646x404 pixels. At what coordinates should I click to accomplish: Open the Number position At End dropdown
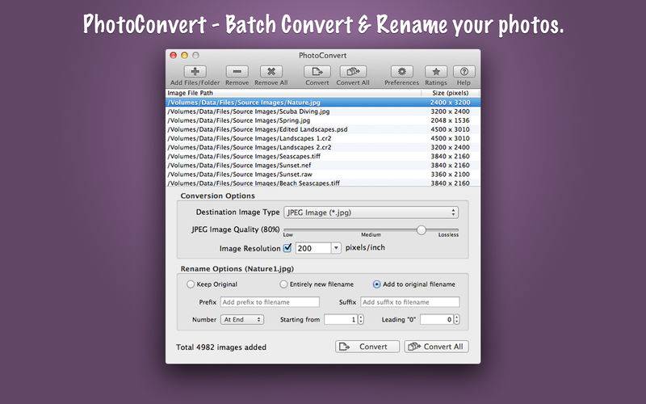[242, 319]
